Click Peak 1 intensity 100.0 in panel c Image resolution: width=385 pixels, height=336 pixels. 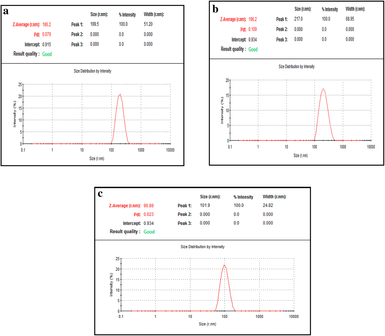[x=239, y=206]
